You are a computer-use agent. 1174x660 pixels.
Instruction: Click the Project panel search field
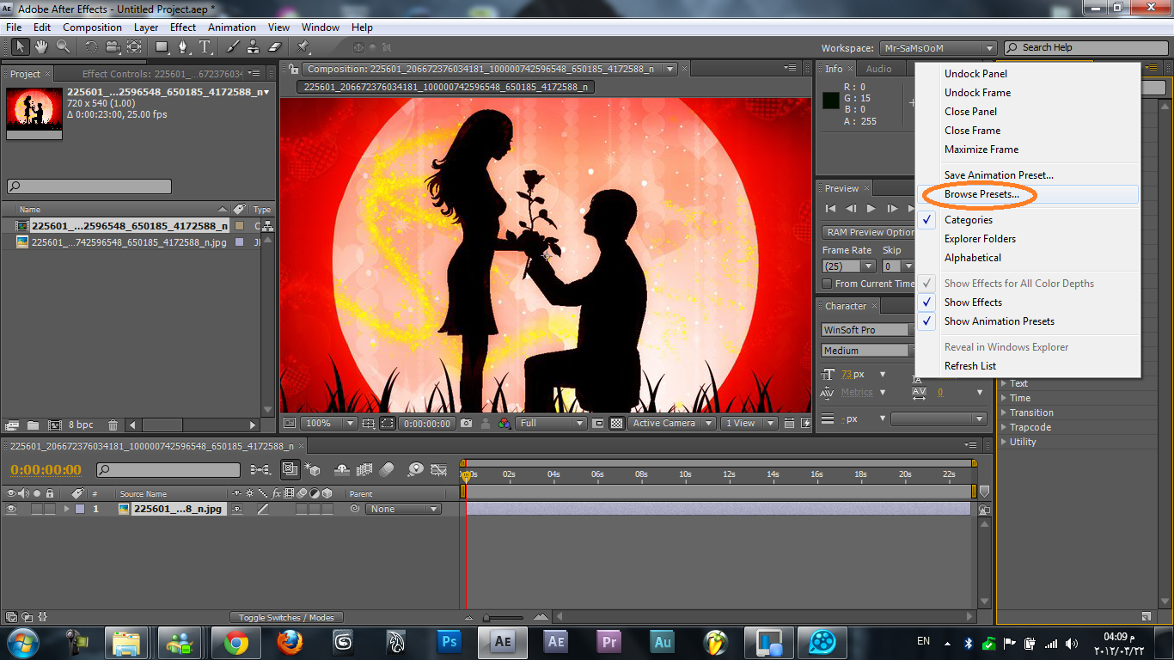(x=89, y=186)
